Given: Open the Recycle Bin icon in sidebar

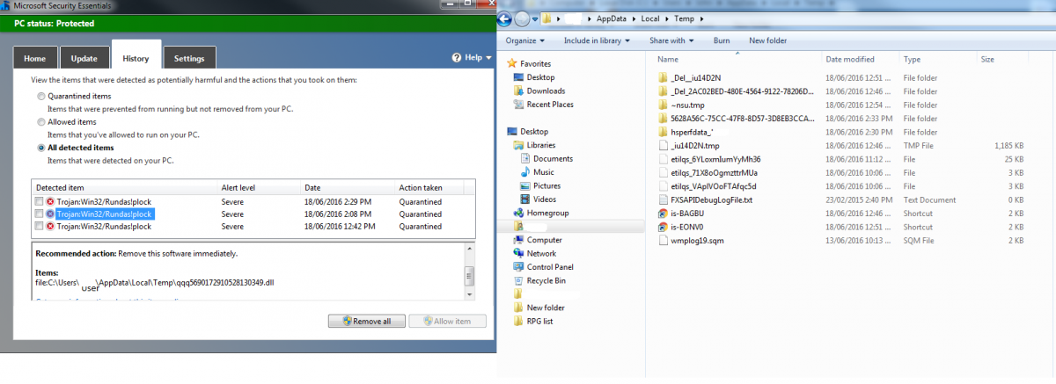Looking at the screenshot, I should pyautogui.click(x=519, y=280).
